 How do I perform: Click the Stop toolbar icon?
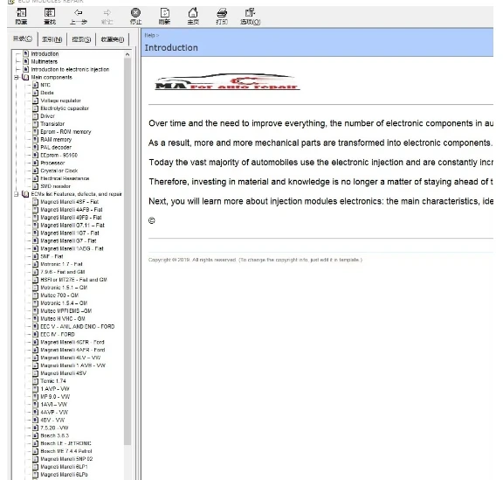click(135, 16)
